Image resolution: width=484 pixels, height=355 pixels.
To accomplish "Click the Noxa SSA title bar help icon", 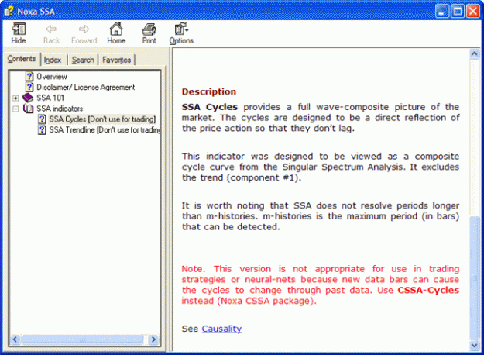I will point(9,11).
